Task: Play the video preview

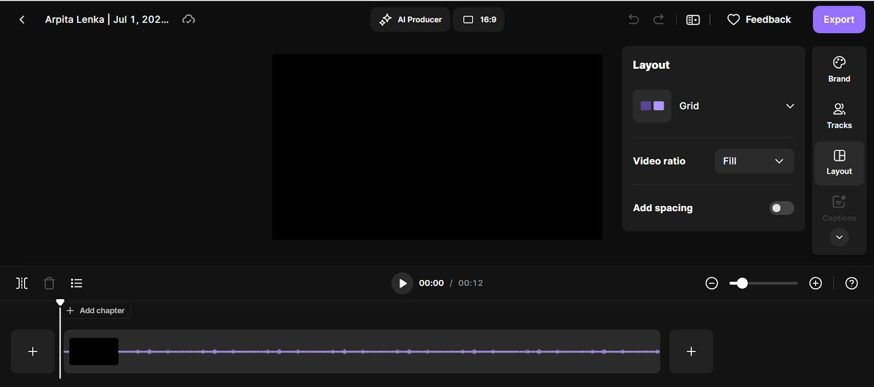Action: (x=402, y=283)
